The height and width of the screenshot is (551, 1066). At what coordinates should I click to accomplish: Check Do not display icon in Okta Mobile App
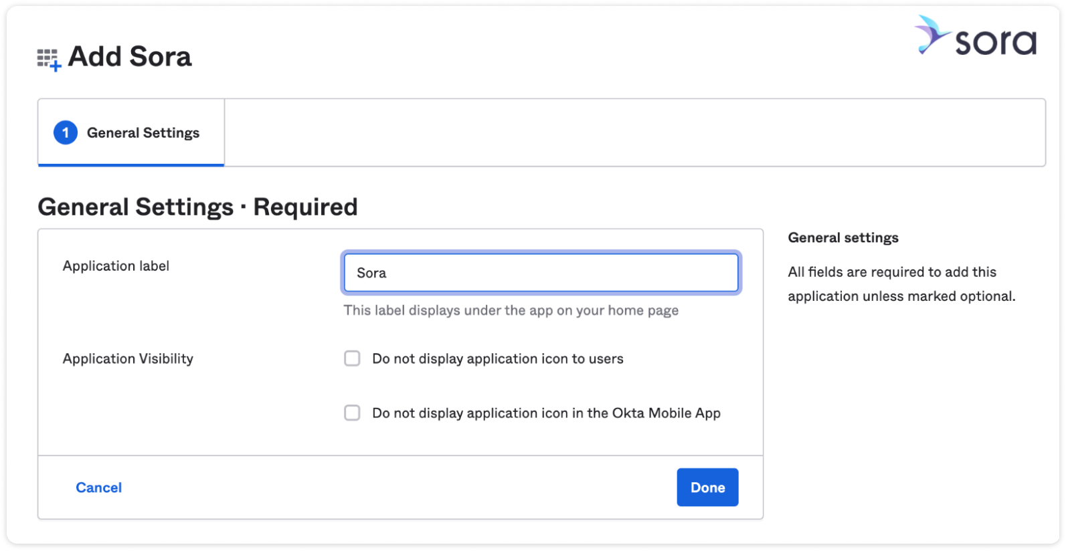[x=352, y=413]
